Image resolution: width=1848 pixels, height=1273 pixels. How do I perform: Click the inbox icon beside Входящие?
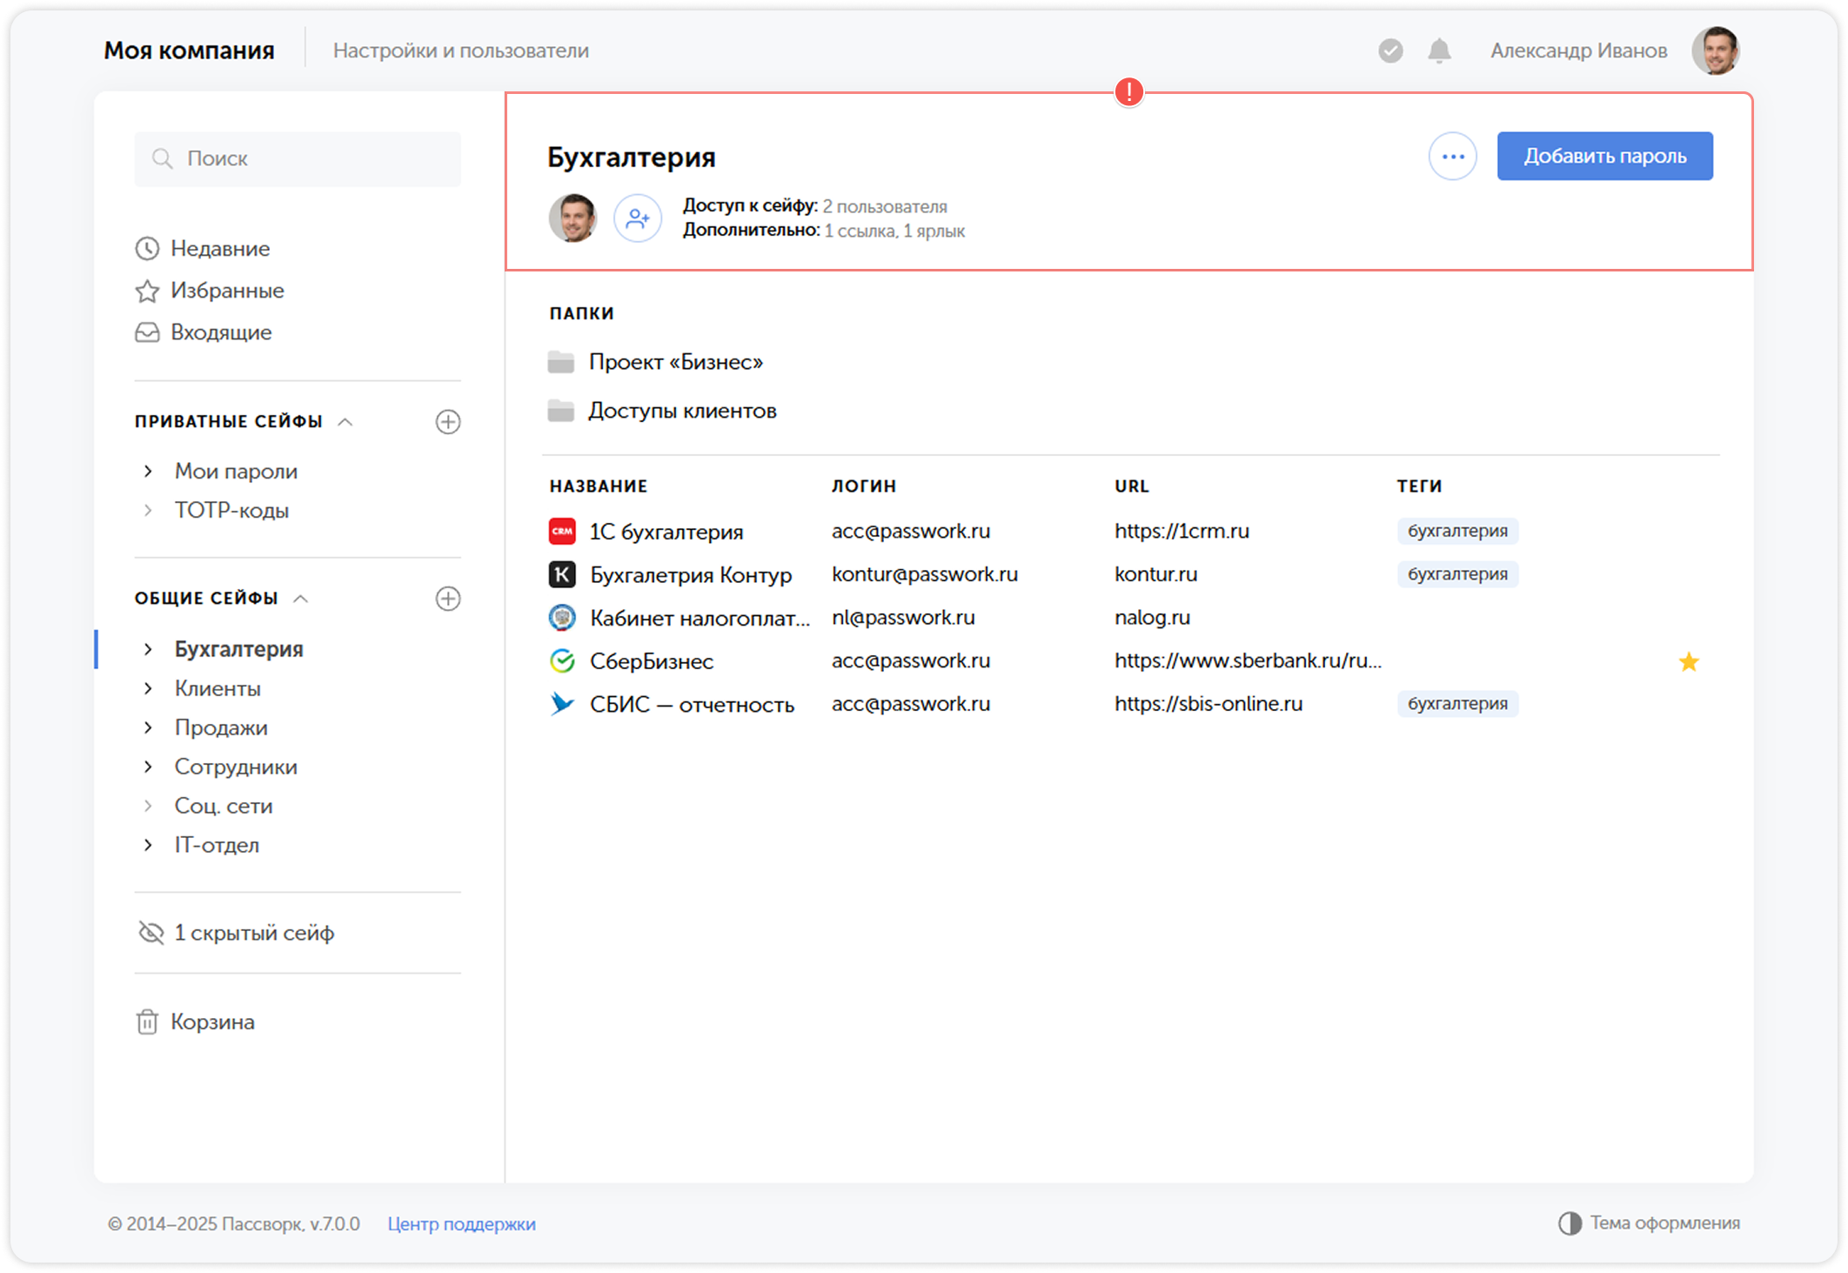click(x=147, y=332)
